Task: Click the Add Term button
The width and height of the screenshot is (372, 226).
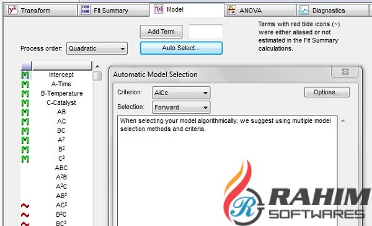Action: coord(161,32)
